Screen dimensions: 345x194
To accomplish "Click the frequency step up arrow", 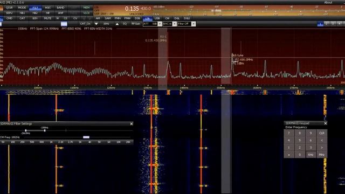I will 117,24.
